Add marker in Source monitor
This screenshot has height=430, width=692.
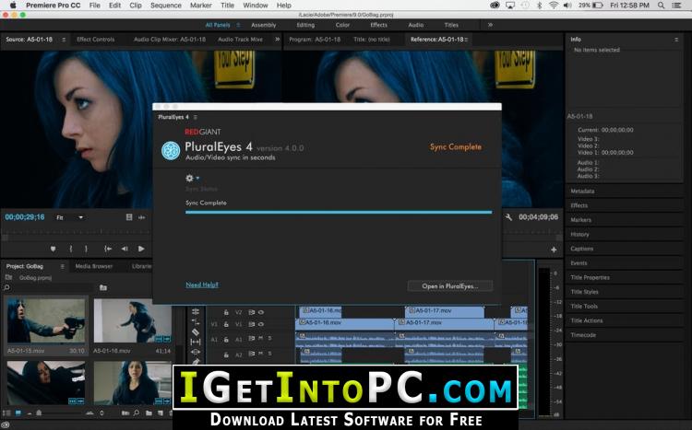coord(53,249)
